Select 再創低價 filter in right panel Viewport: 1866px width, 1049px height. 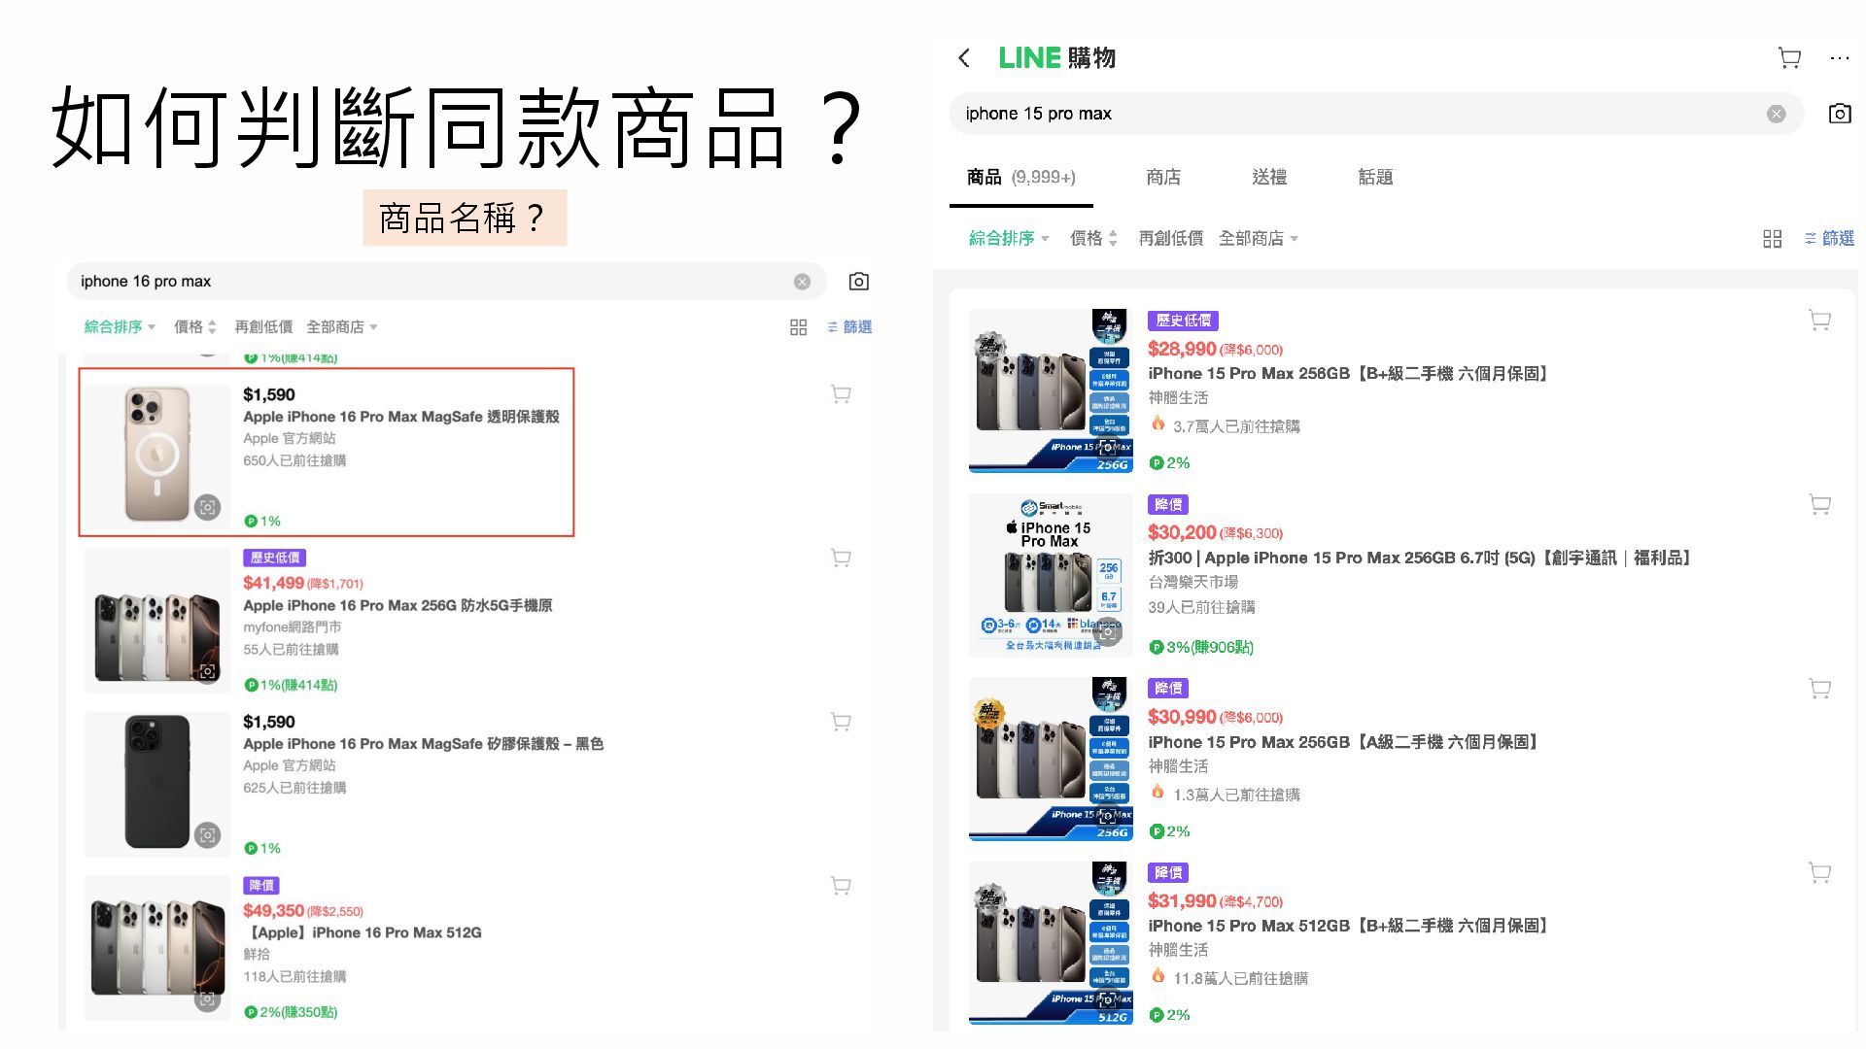click(x=1170, y=238)
